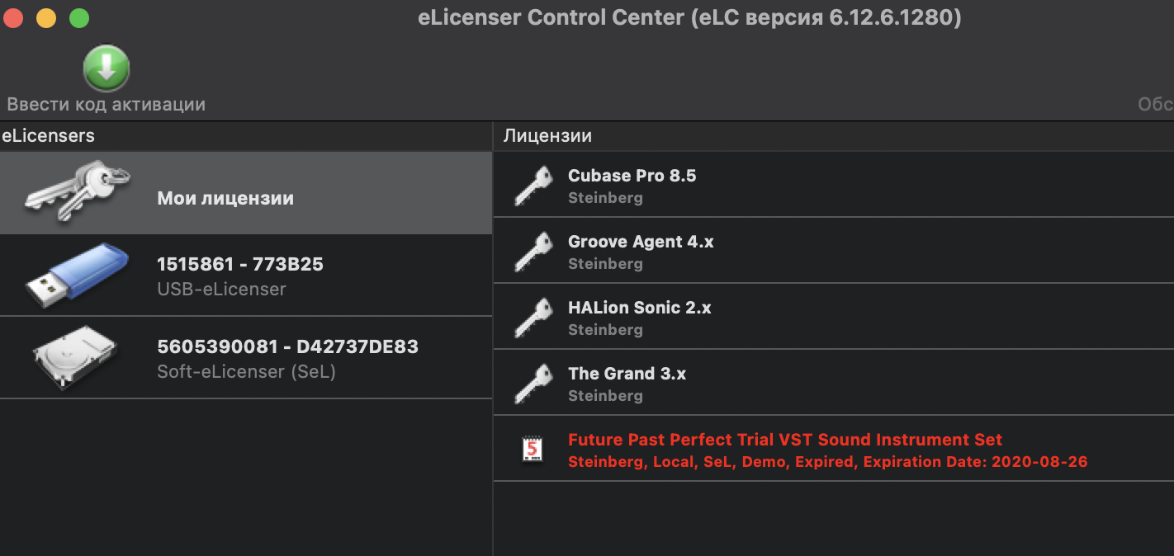Select the HALion Sonic 2.x license

[639, 317]
